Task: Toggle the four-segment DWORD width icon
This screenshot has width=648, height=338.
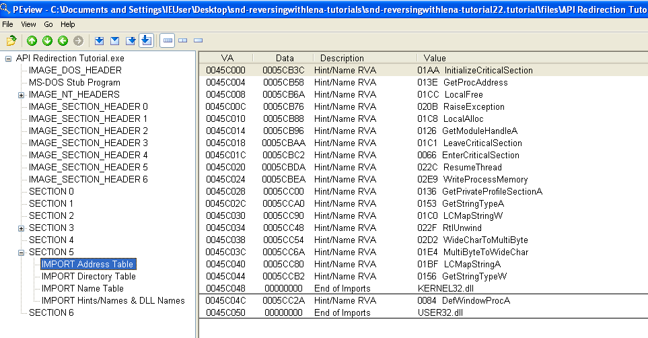Action: tap(168, 40)
